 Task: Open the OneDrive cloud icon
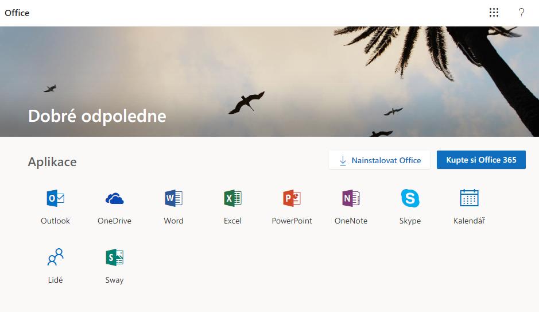click(114, 198)
